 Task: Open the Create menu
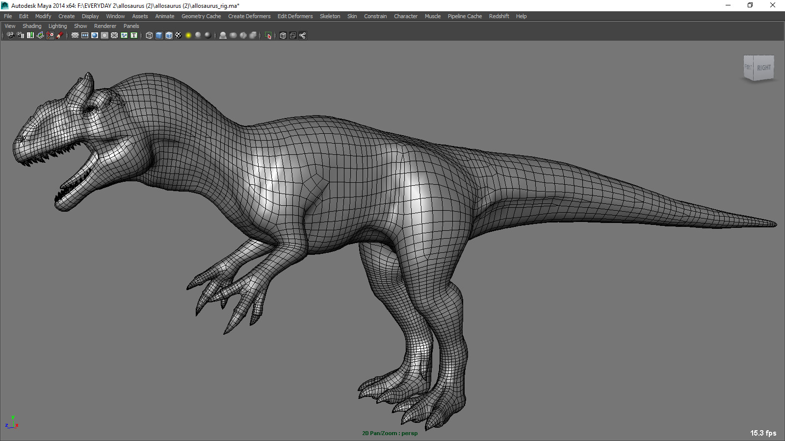pyautogui.click(x=67, y=16)
